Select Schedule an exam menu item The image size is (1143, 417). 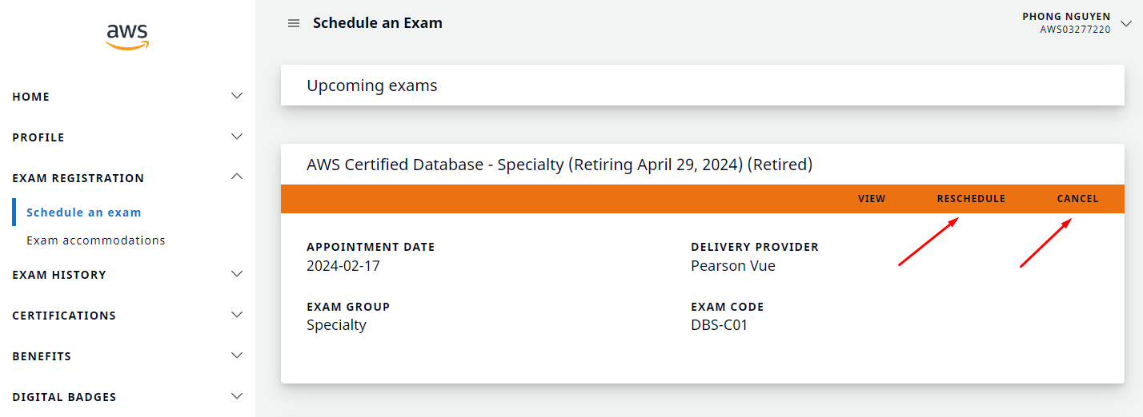84,212
